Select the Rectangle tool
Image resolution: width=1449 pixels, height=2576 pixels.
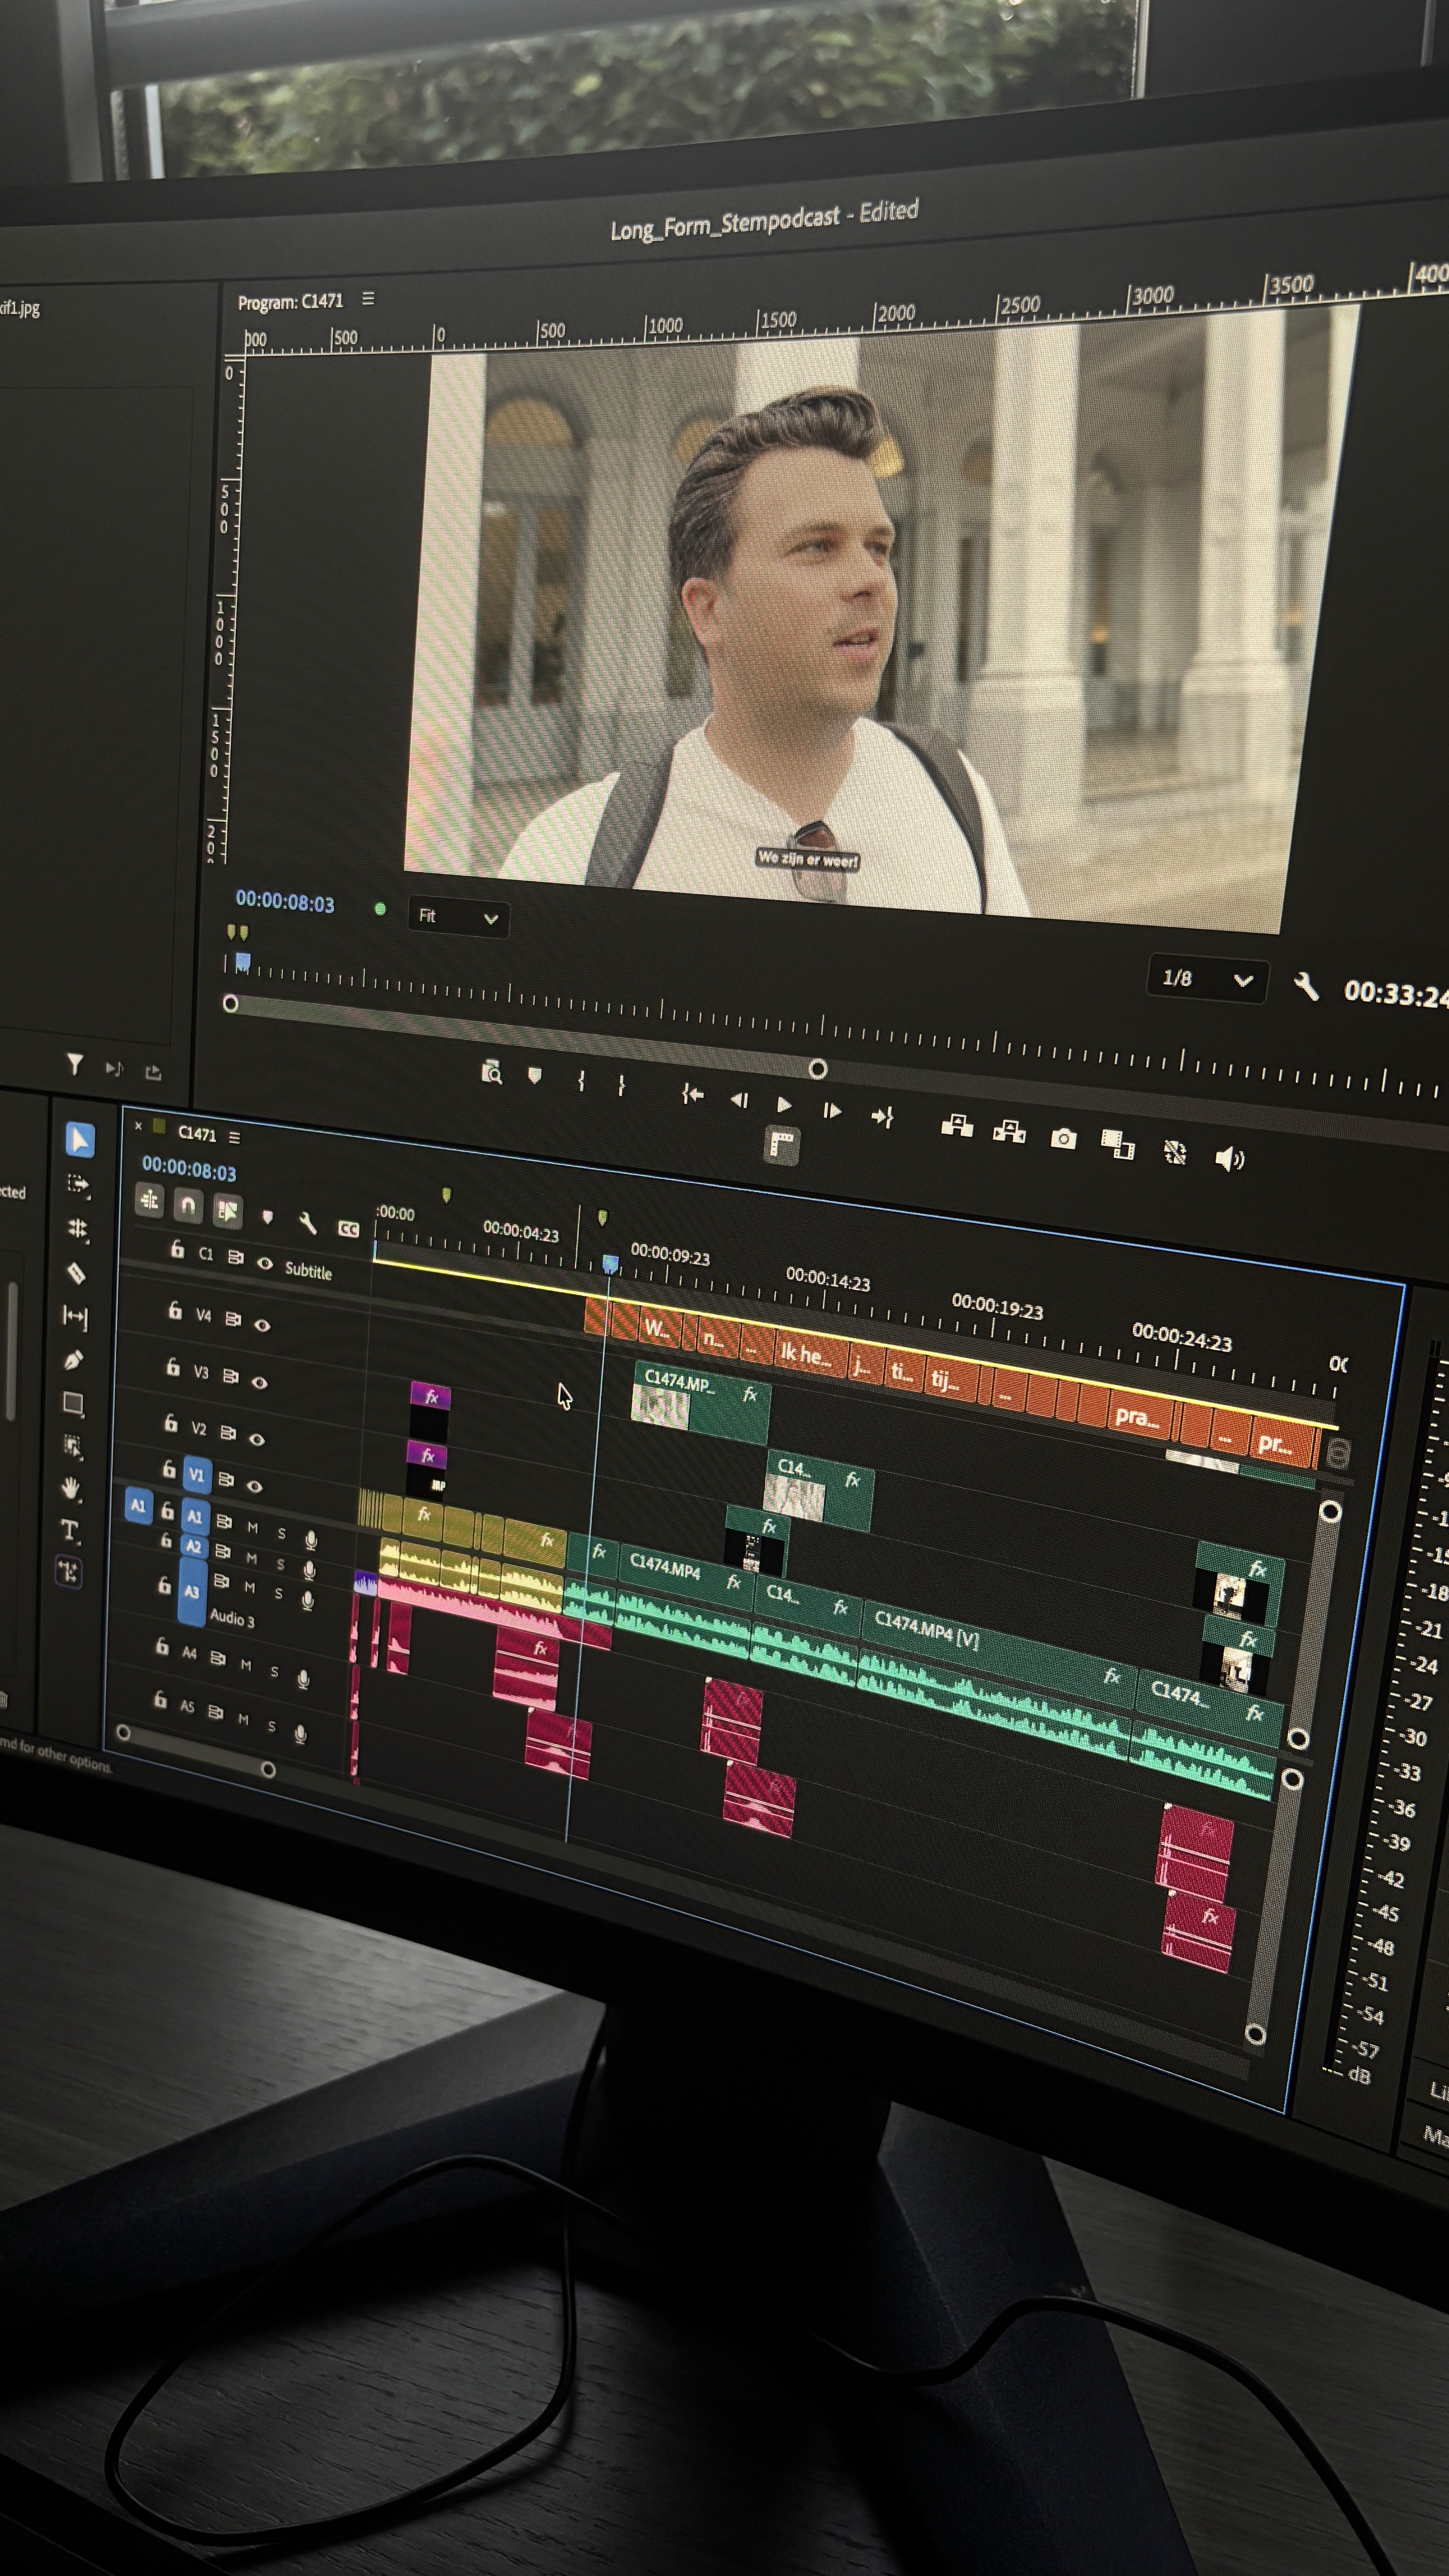click(x=73, y=1404)
